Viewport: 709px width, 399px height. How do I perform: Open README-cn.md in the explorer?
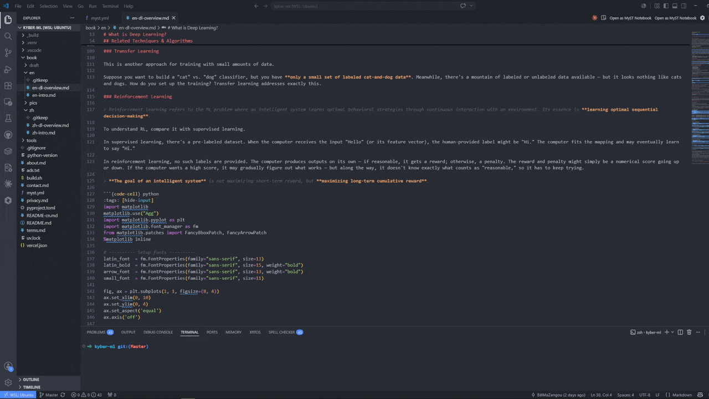[42, 216]
